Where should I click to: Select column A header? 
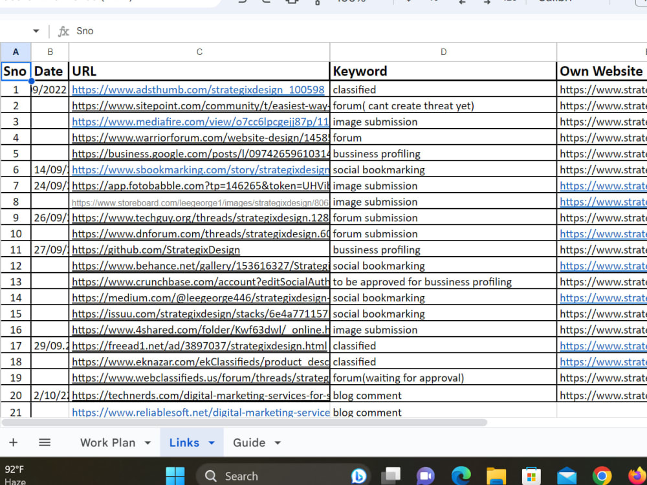[16, 52]
